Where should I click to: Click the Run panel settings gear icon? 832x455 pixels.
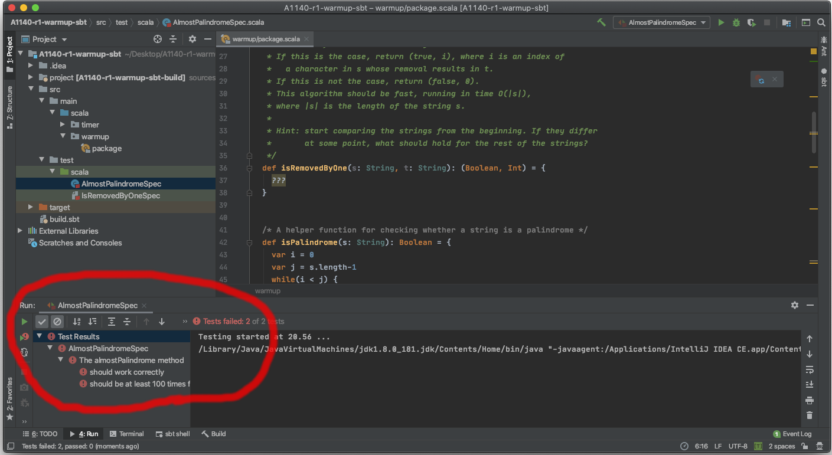coord(794,305)
